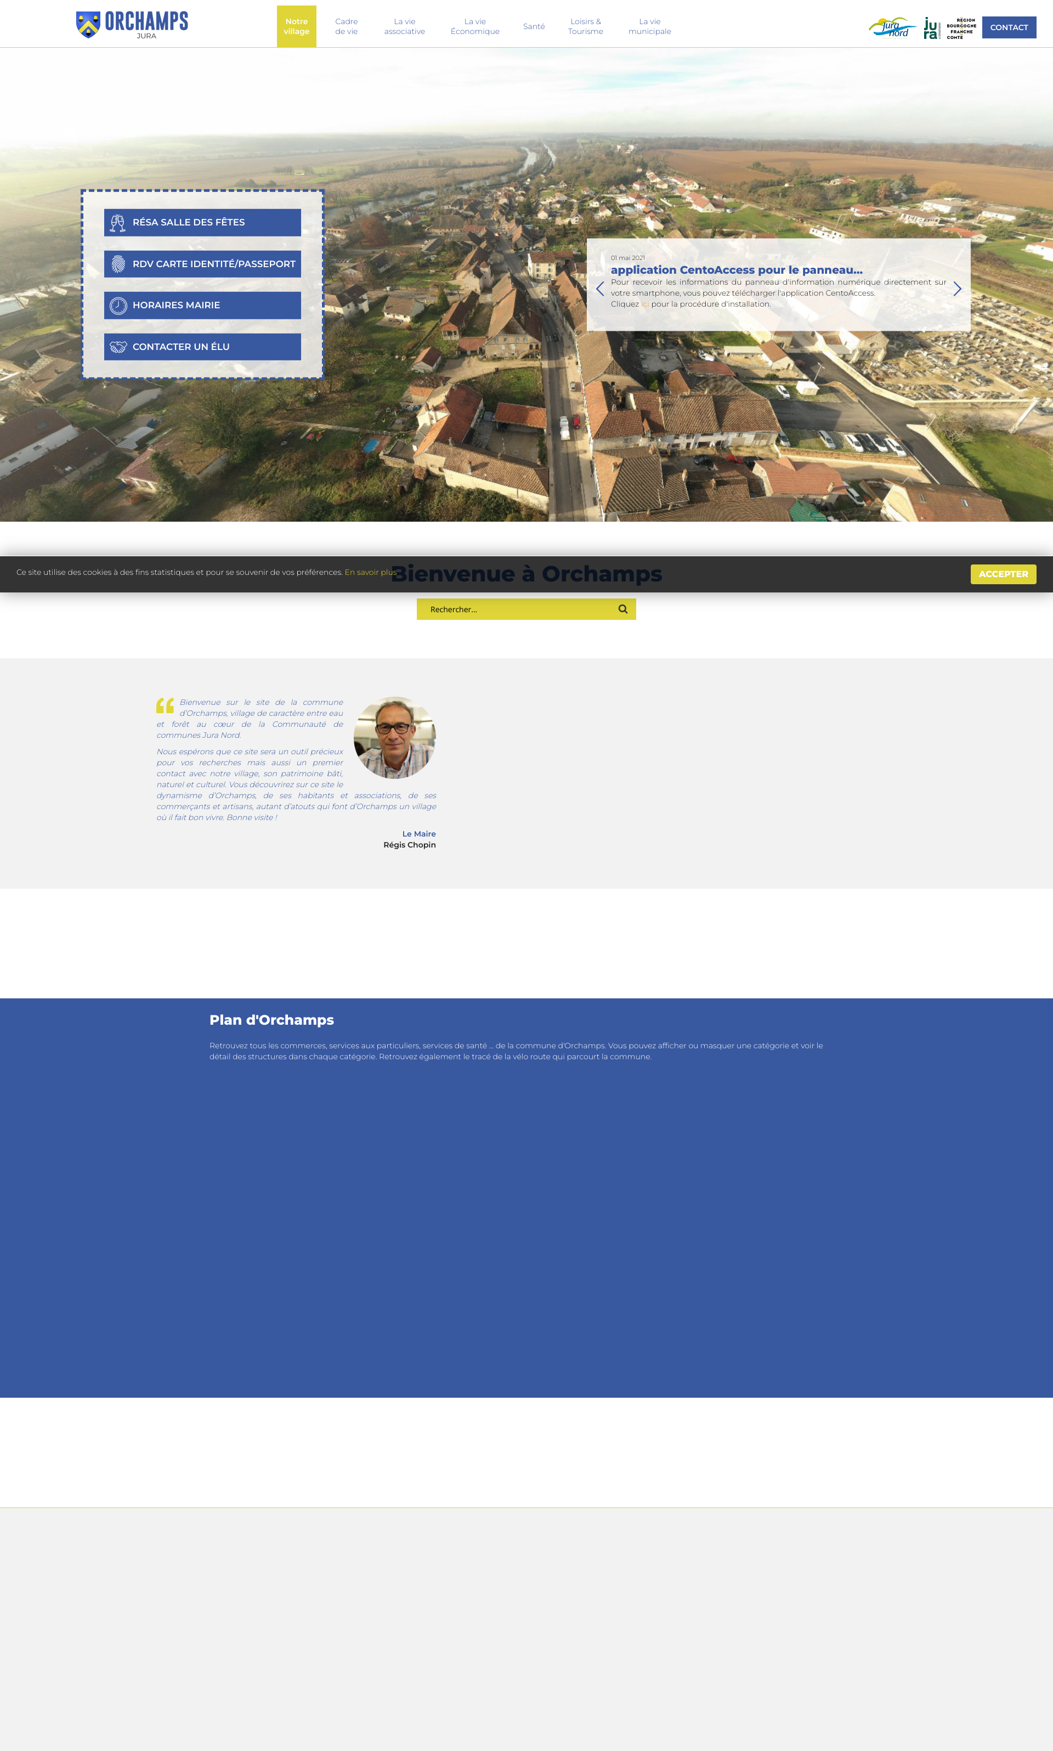Open the La vie Économique menu

(x=475, y=26)
